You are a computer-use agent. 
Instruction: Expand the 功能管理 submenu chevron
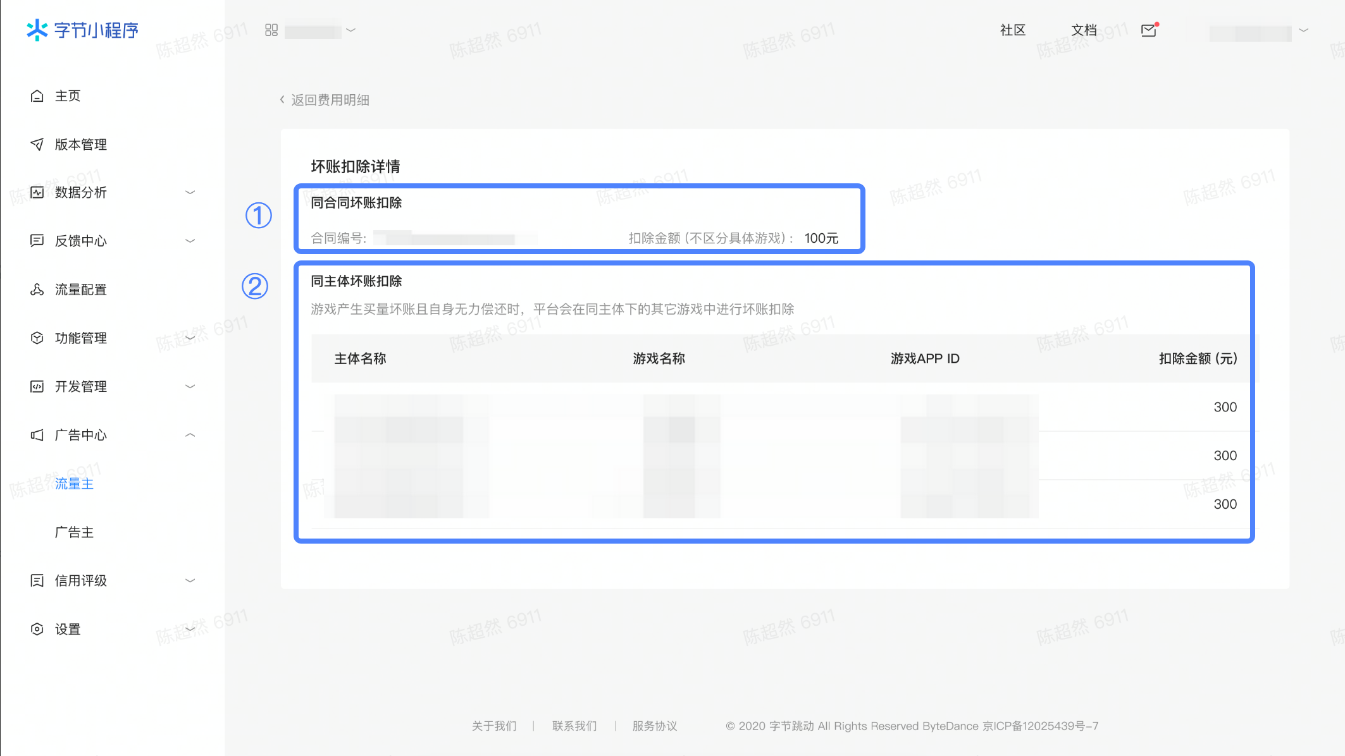pos(190,338)
